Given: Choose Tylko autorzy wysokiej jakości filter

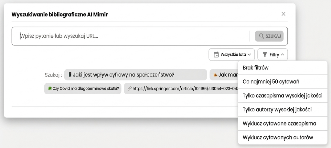Looking at the screenshot, I should (x=283, y=109).
